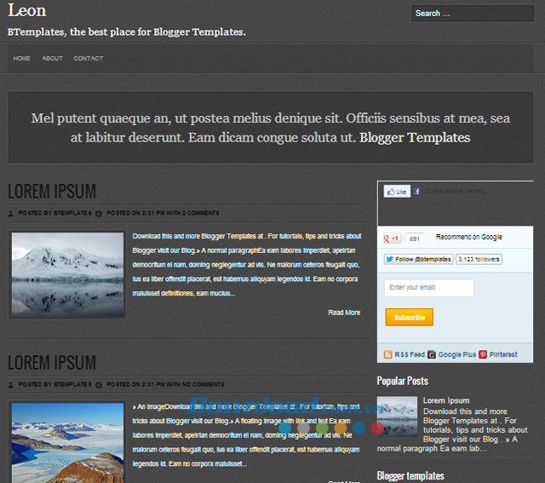
Task: Click clock icon on first post
Action: [x=99, y=214]
